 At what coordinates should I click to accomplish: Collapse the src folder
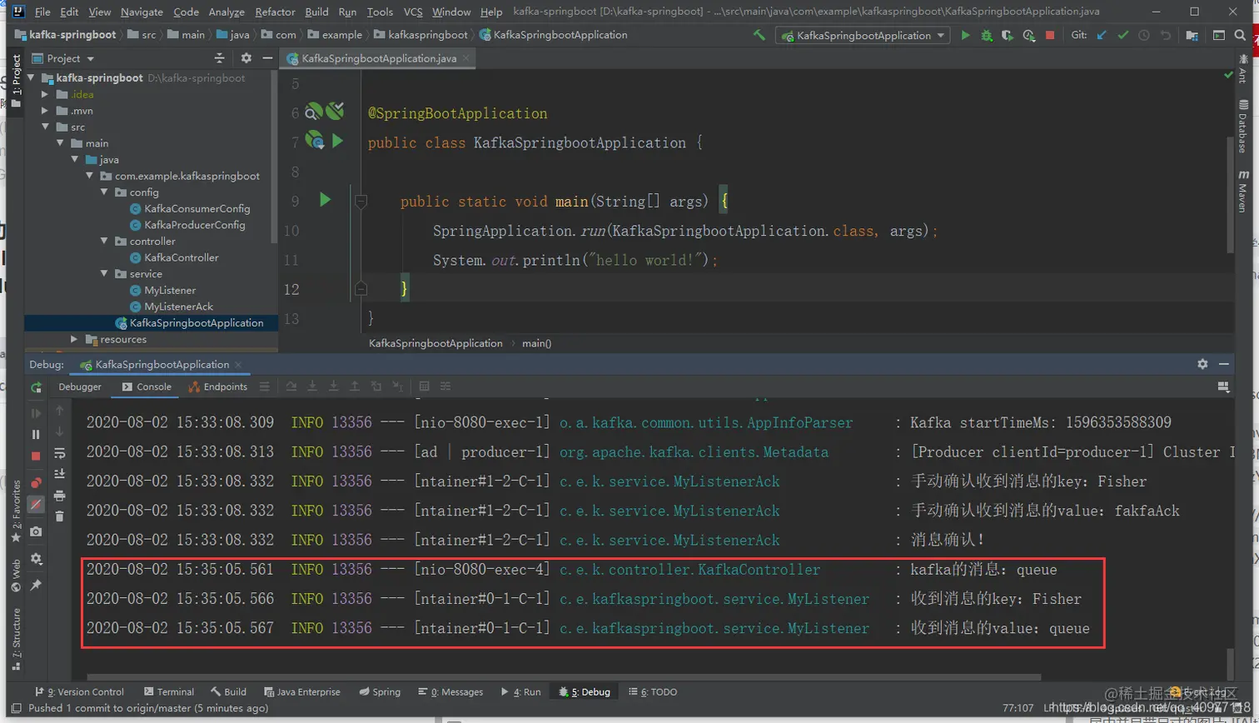tap(46, 127)
